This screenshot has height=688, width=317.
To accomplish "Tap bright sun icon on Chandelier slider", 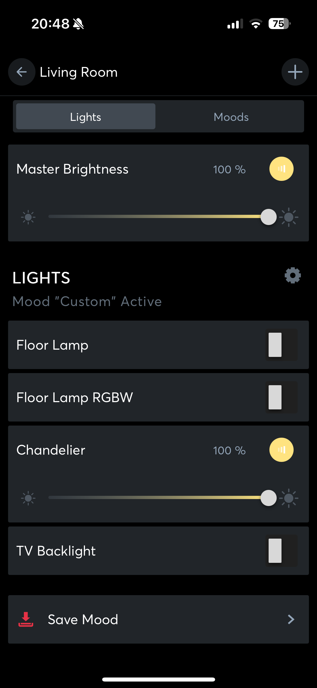I will [x=289, y=498].
